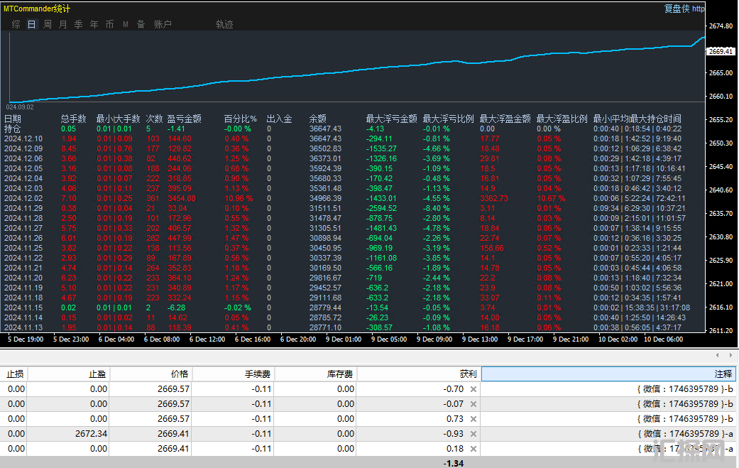Viewport: 739px width, 468px height.
Task: Switch to the 周 (weekly) statistics tab
Action: (48, 24)
